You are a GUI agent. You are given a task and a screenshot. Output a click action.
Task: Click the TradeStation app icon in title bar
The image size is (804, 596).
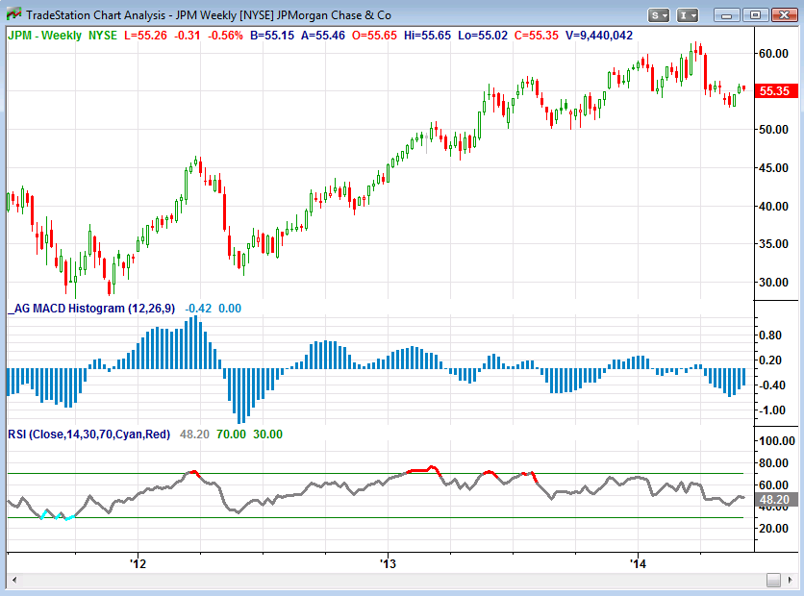pos(13,13)
